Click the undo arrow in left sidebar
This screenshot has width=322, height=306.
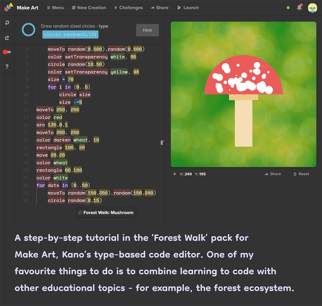[7, 23]
